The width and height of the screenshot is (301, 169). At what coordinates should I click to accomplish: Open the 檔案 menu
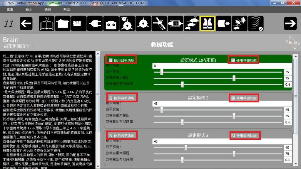pyautogui.click(x=10, y=10)
